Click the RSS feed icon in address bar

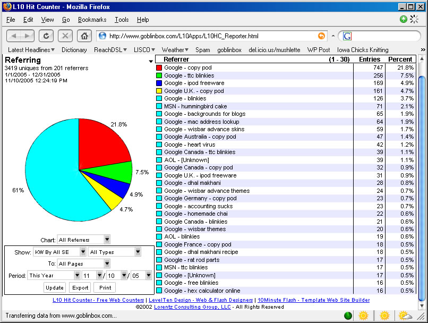(321, 36)
